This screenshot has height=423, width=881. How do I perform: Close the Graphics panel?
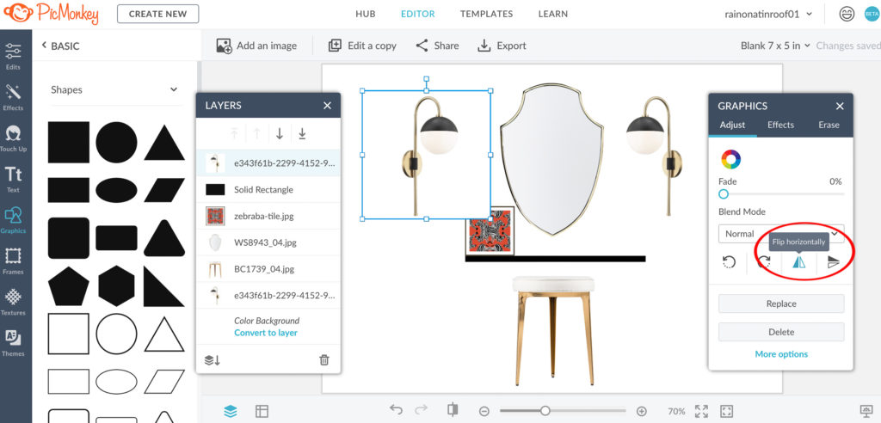click(840, 106)
